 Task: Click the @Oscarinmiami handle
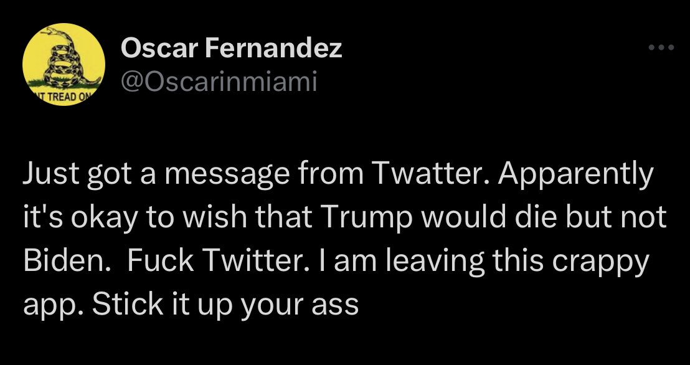point(219,81)
